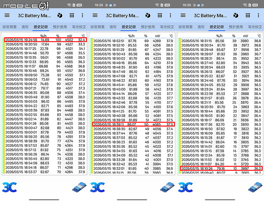Open 電池校正 tab in right screenshot
The image size is (264, 202).
click(255, 27)
